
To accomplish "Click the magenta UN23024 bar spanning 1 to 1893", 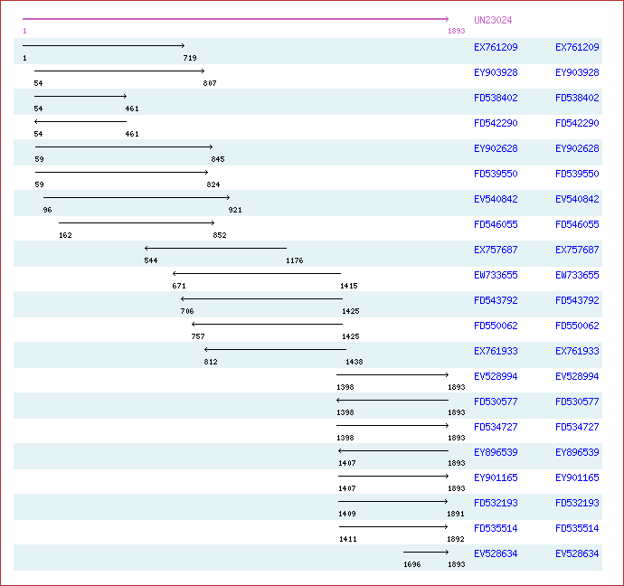I will [235, 19].
